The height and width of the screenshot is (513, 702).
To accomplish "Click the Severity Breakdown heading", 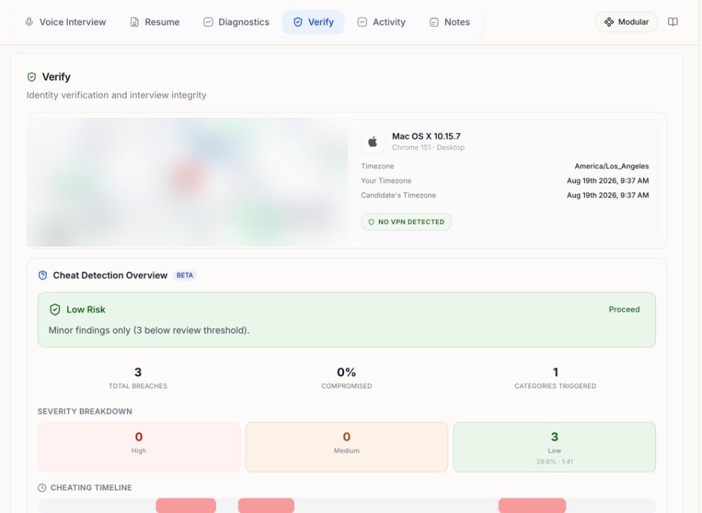I will 84,411.
